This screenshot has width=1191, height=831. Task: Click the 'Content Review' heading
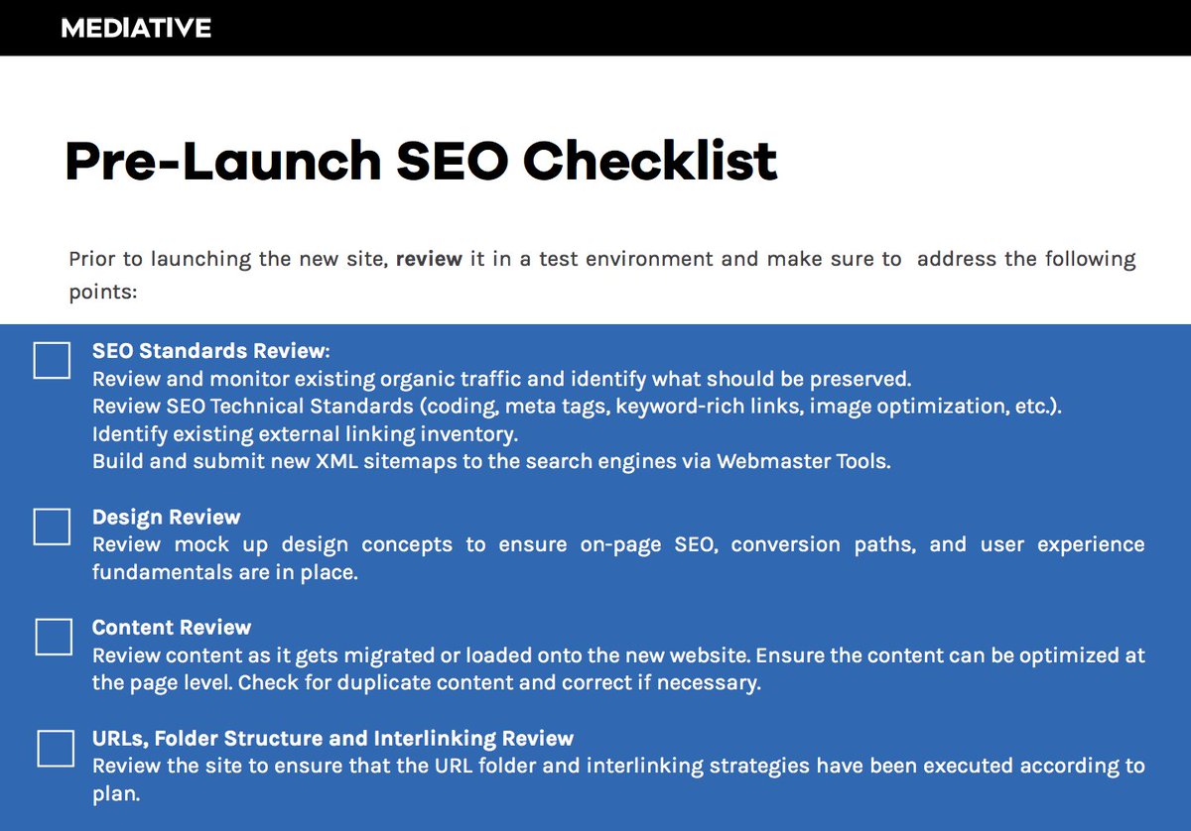172,627
